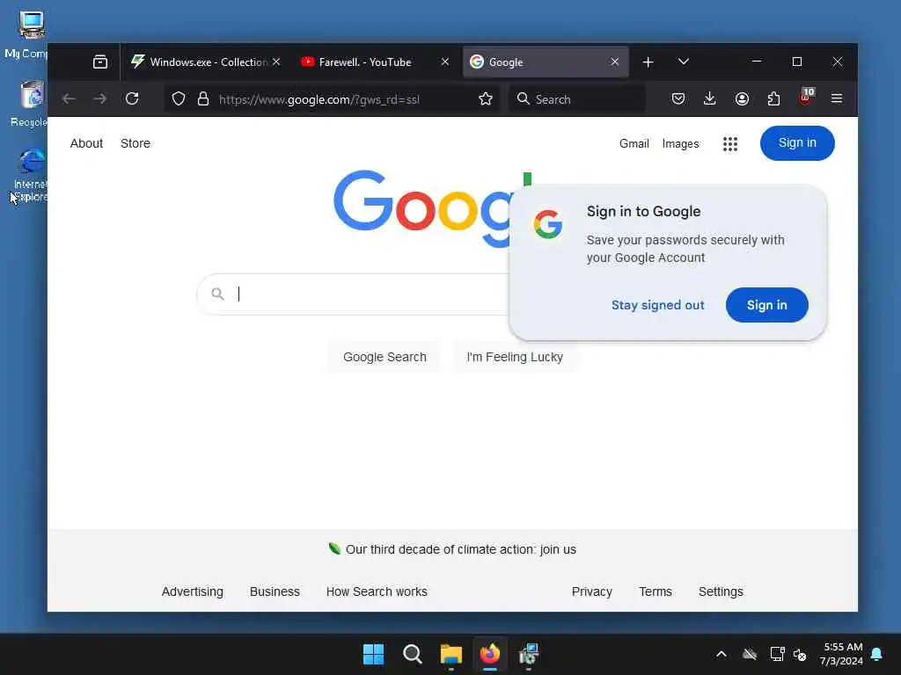The height and width of the screenshot is (675, 901).
Task: Go forward using the forward arrow
Action: click(x=100, y=98)
